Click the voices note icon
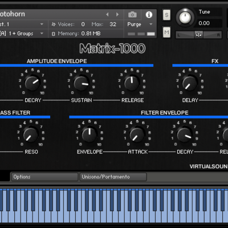This screenshot has height=228, width=228. click(54, 25)
